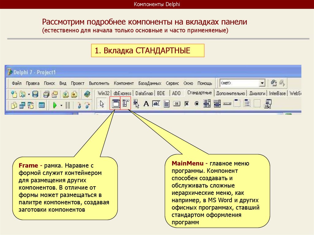Screen dimensions: 314x235
Task: Open the Вид menu
Action: point(63,83)
